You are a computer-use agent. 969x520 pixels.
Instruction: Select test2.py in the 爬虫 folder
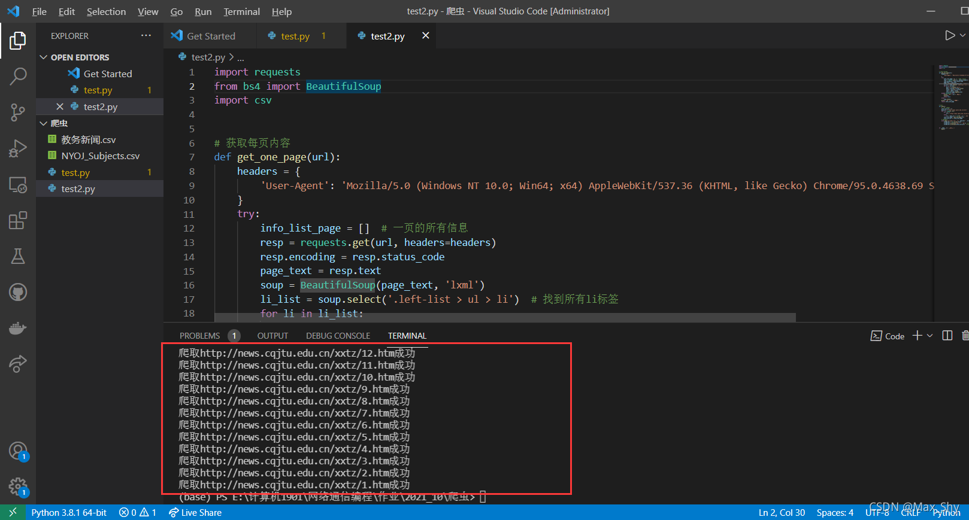point(99,188)
